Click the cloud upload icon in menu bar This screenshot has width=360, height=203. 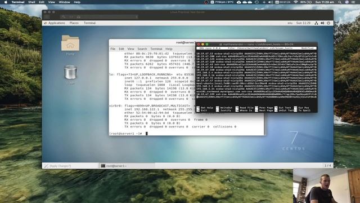pos(239,2)
